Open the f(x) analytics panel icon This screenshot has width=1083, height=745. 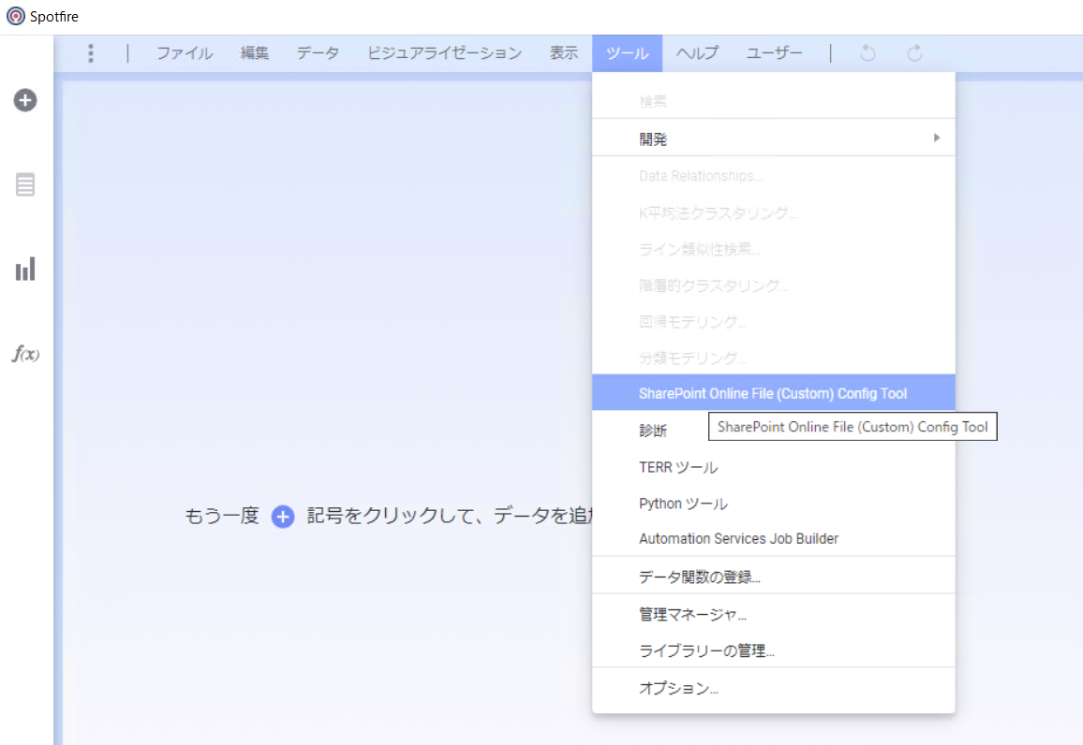25,354
